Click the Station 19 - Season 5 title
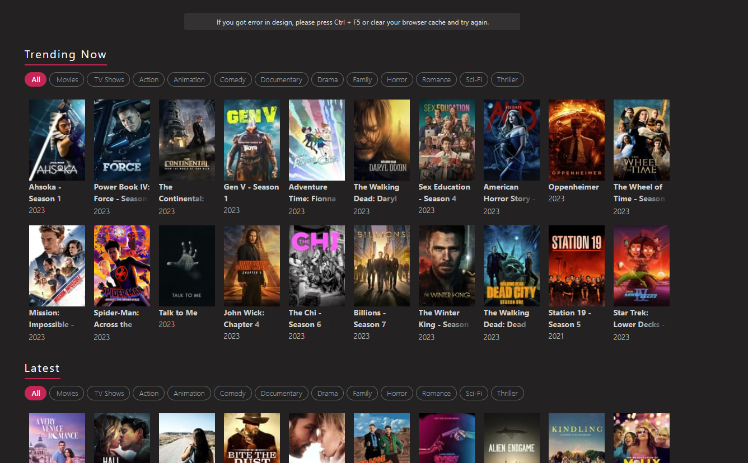748x463 pixels. pos(570,319)
